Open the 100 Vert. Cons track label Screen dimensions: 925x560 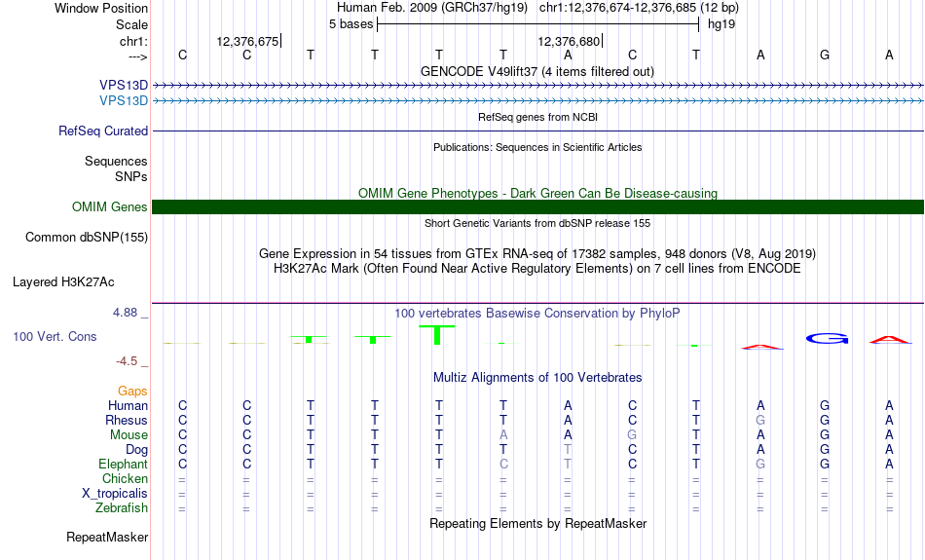pyautogui.click(x=55, y=336)
